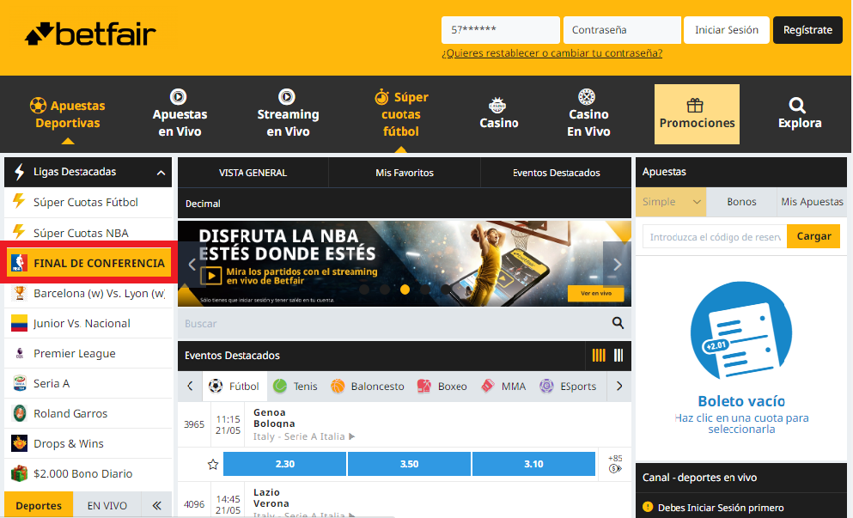The height and width of the screenshot is (518, 853).
Task: Select the MMA sport tab
Action: coord(503,387)
